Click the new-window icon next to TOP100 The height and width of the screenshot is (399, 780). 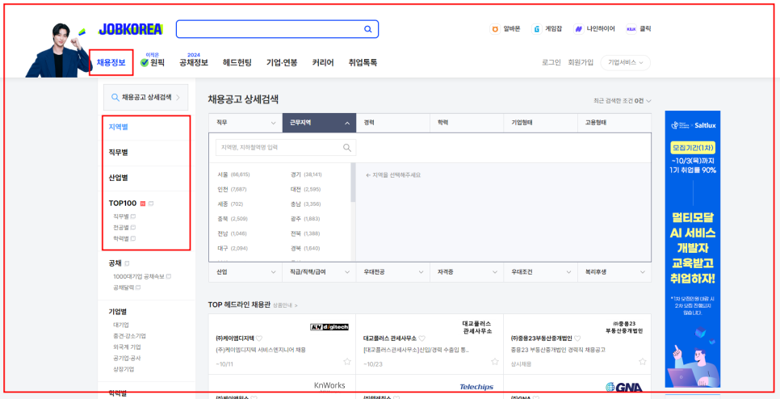tap(151, 203)
